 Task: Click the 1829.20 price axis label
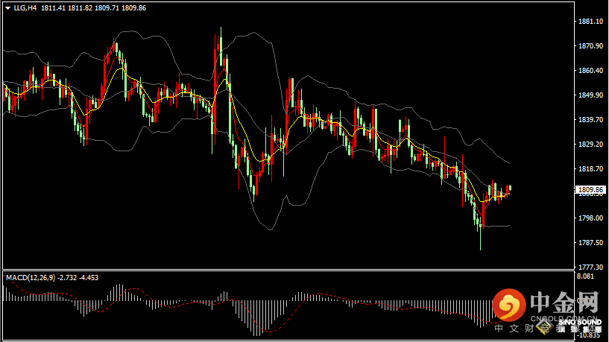click(x=591, y=144)
